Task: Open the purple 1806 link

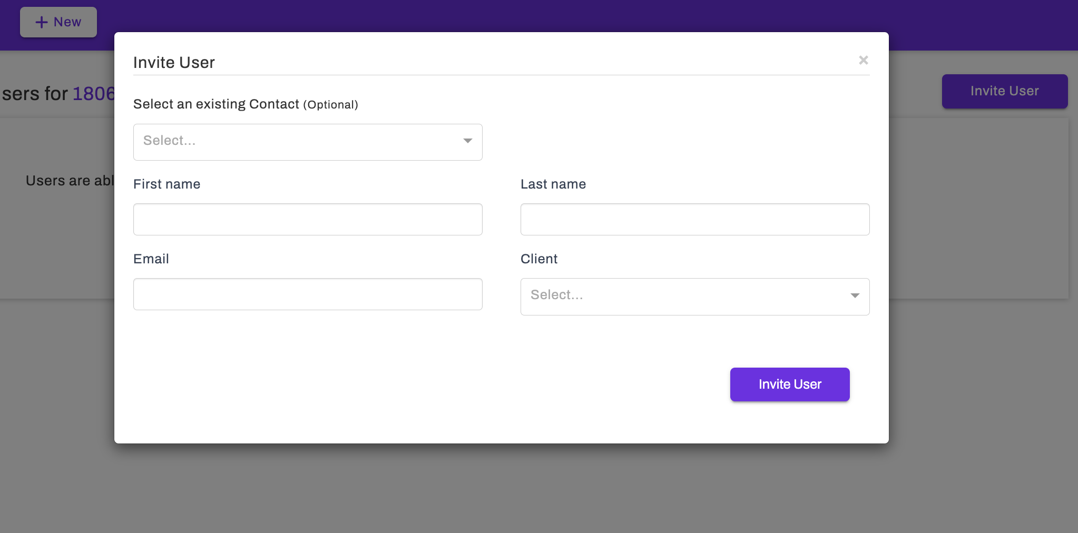Action: point(93,94)
